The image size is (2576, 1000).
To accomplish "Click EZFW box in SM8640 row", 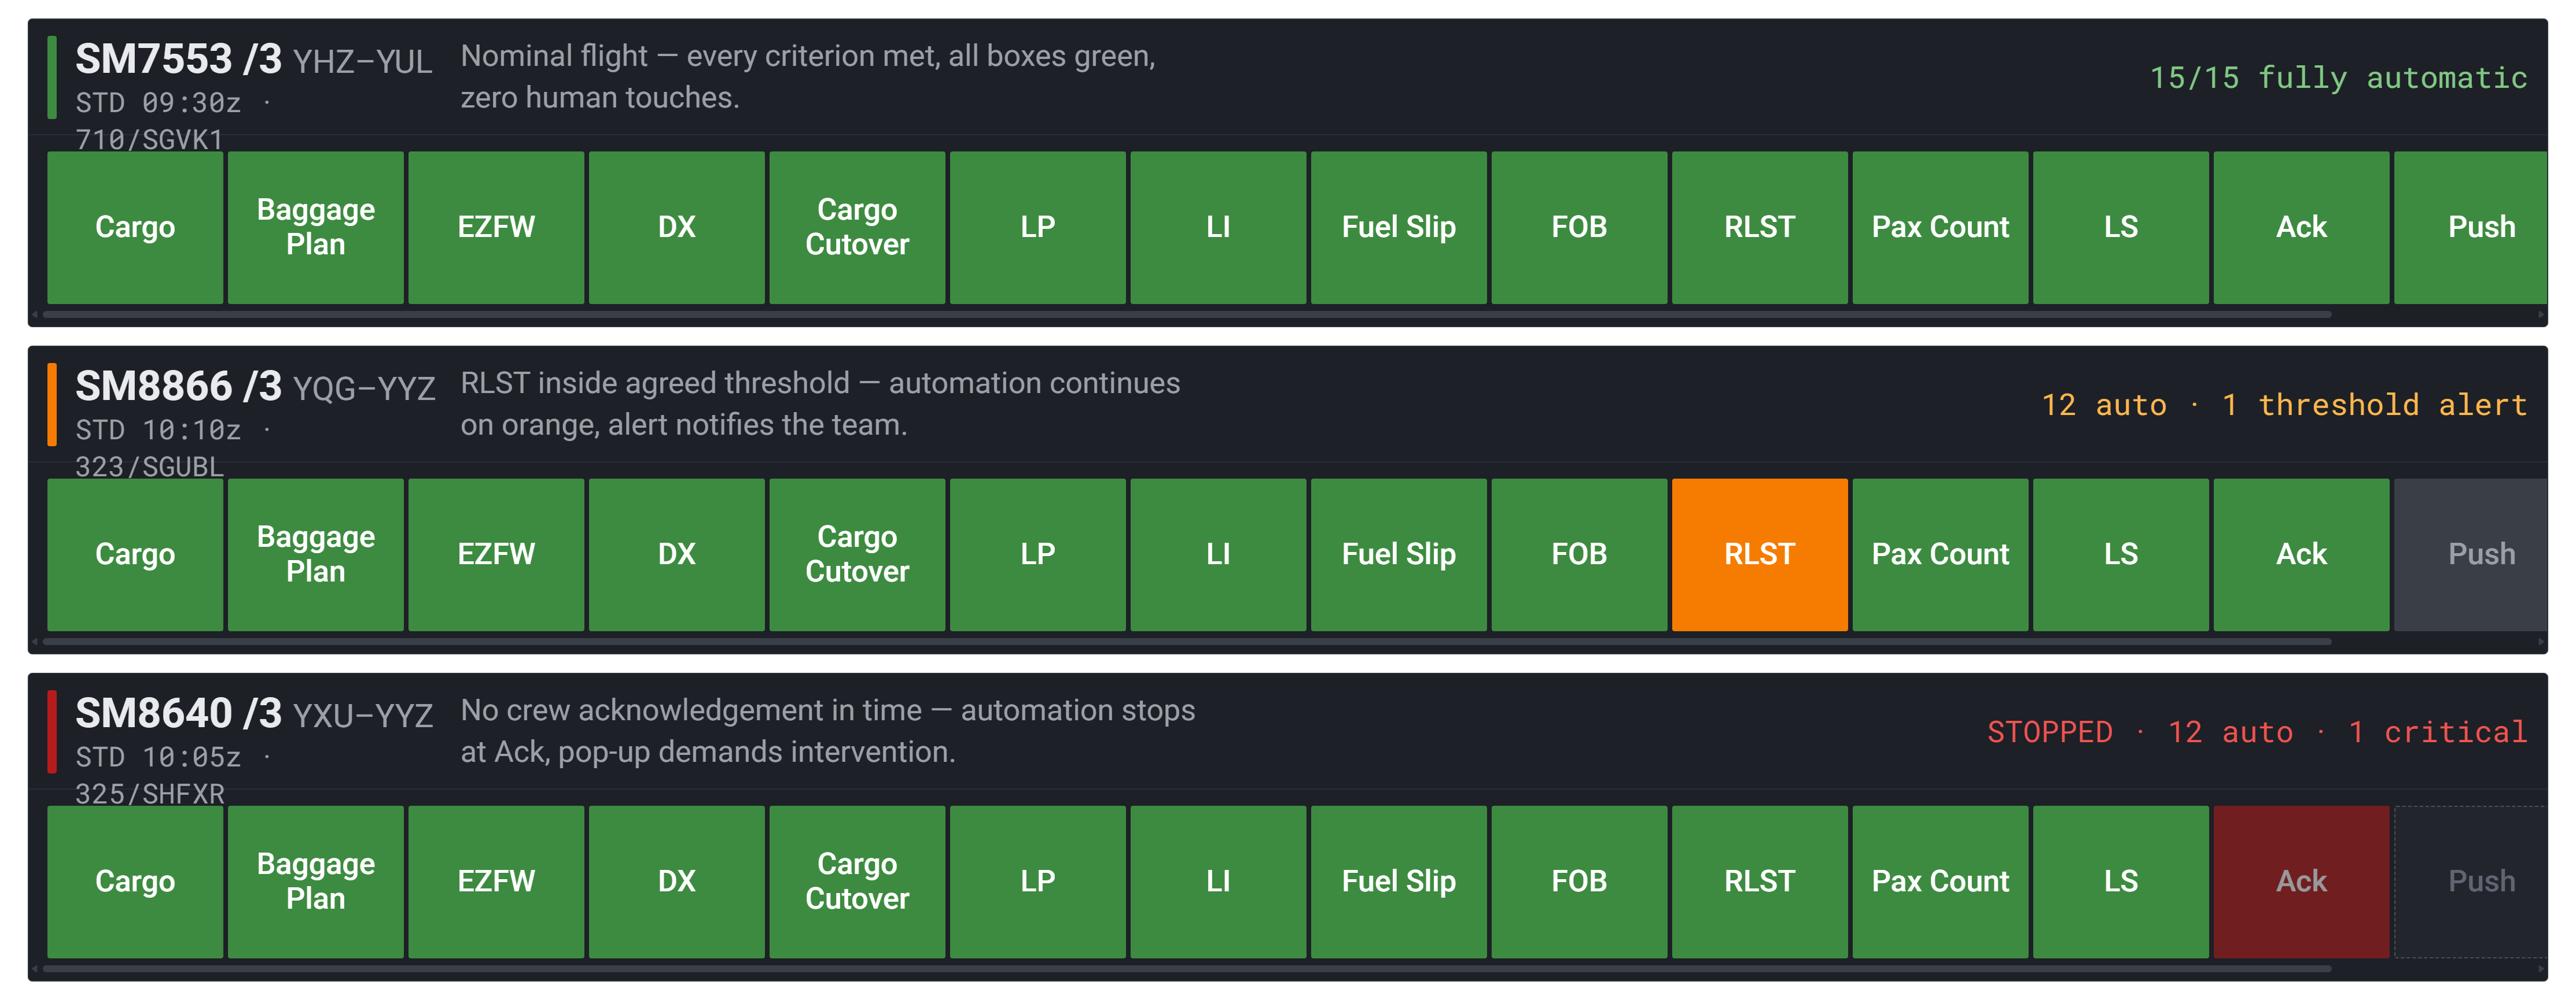I will (x=496, y=881).
